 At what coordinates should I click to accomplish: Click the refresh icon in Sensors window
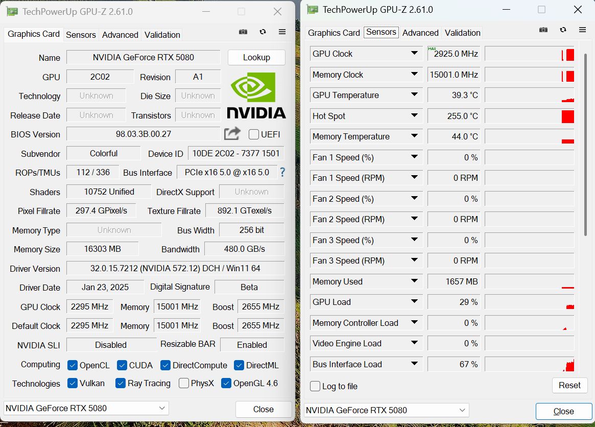click(x=563, y=30)
